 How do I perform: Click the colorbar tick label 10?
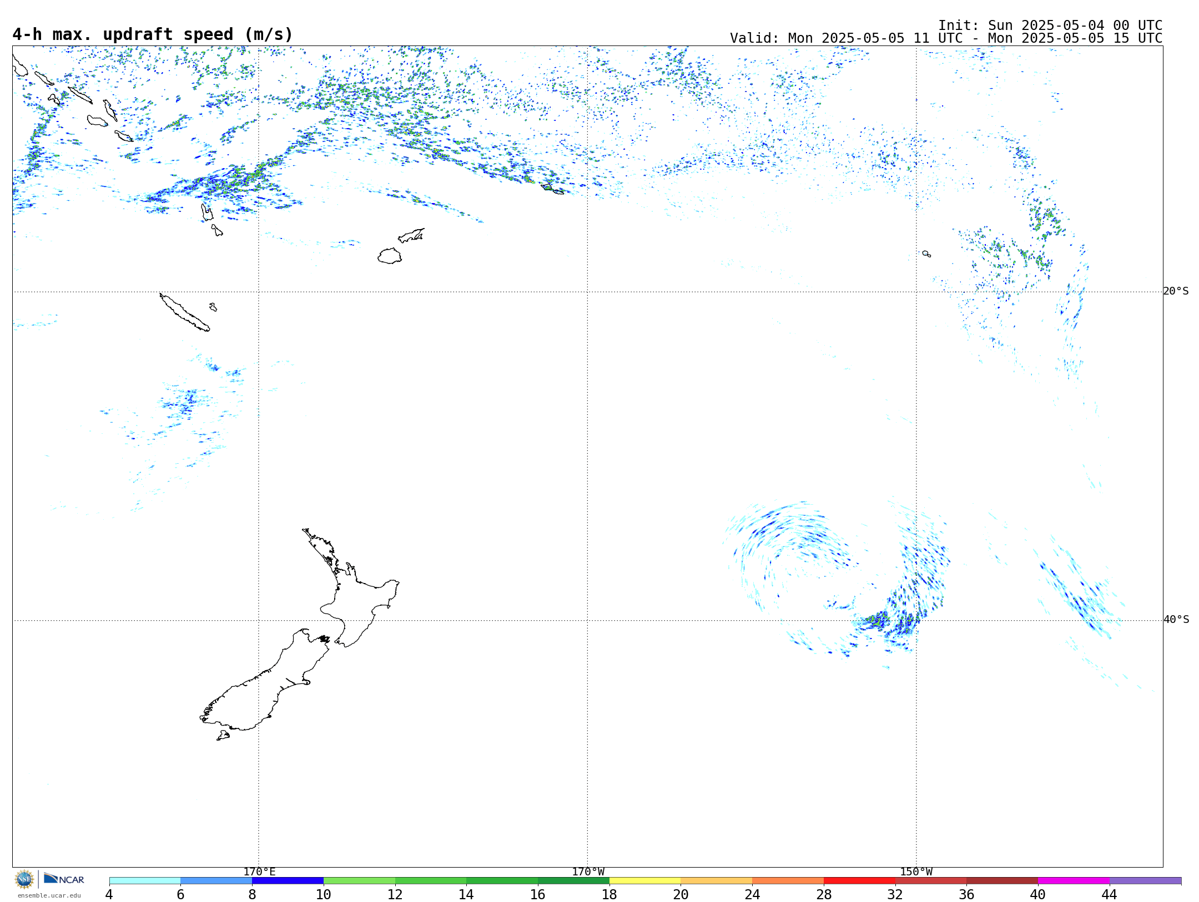tap(324, 894)
